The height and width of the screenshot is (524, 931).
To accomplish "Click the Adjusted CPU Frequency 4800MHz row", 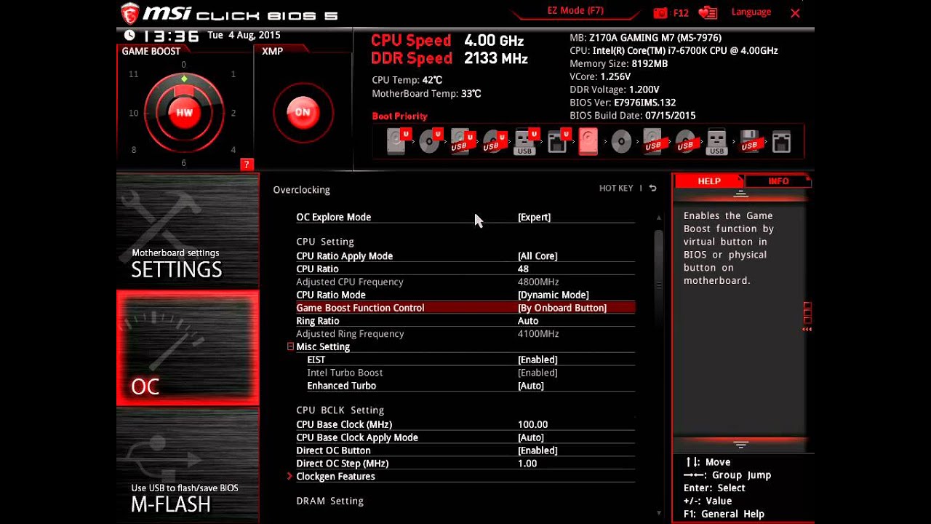I will click(465, 282).
